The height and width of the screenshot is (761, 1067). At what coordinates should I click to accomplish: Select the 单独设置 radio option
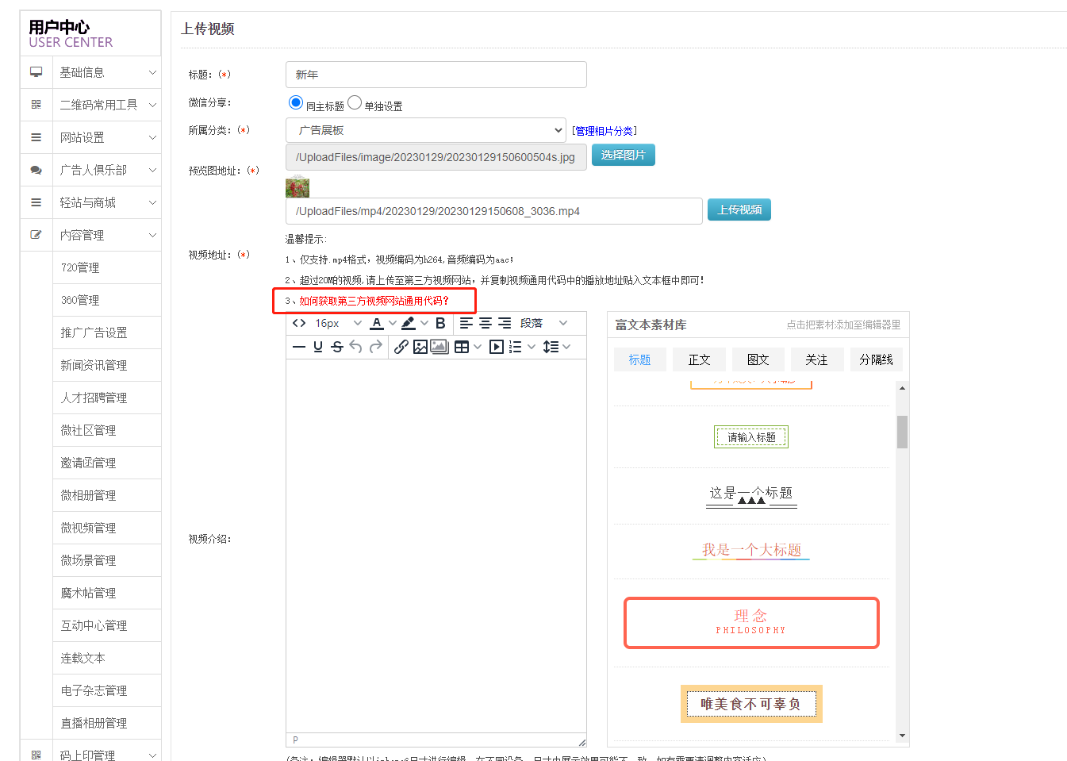355,102
